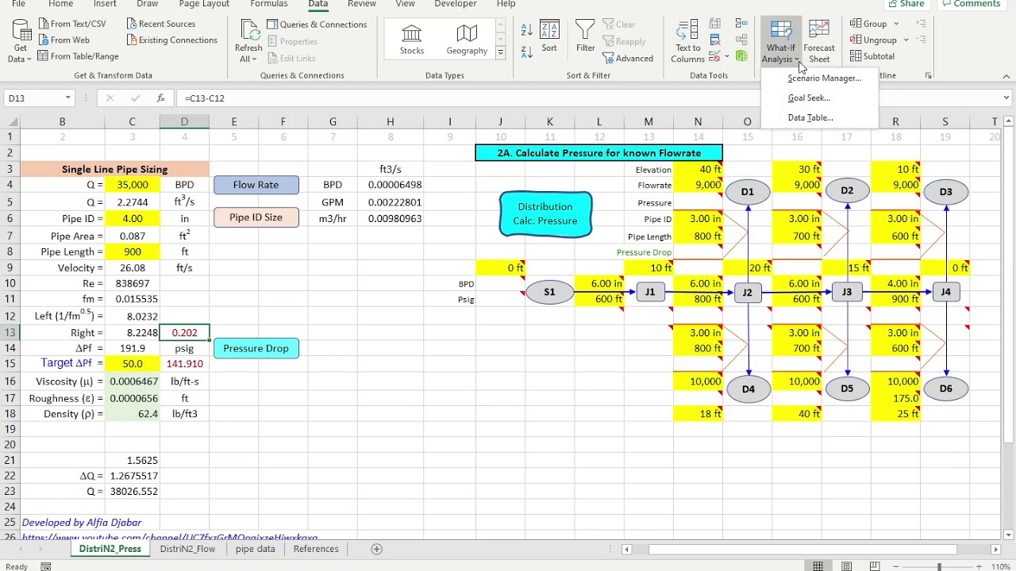Click From Table/Range icon
This screenshot has height=571, width=1016.
click(x=43, y=56)
